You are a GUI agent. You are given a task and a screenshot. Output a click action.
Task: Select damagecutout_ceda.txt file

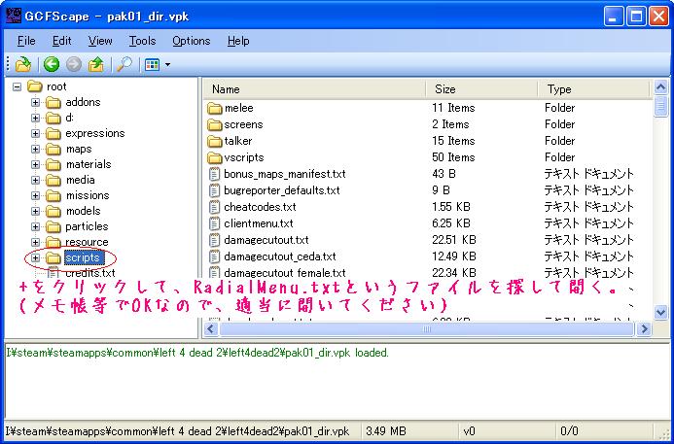coord(272,256)
